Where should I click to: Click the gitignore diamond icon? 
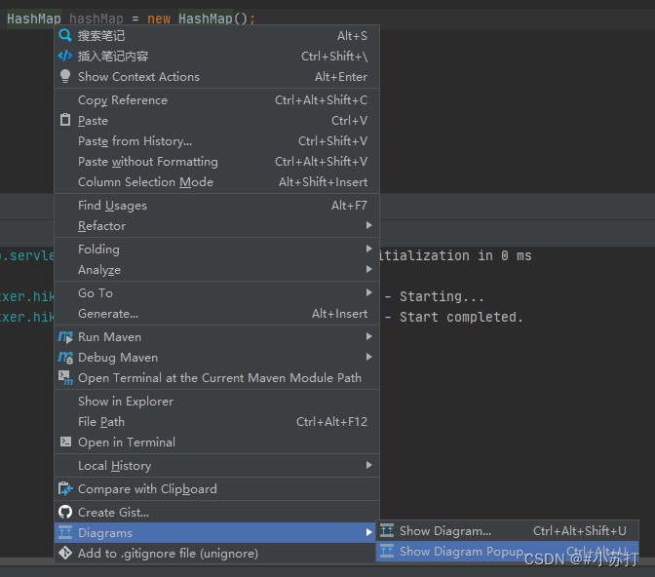tap(65, 553)
